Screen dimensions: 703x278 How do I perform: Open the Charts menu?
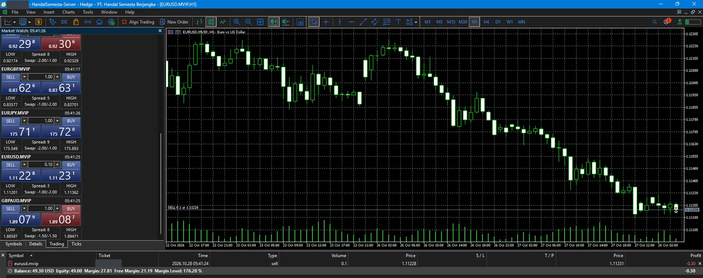69,12
